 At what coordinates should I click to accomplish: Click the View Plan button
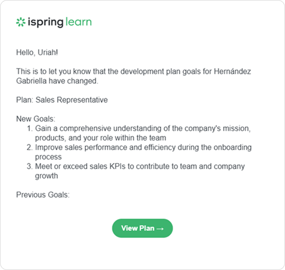[x=142, y=228]
